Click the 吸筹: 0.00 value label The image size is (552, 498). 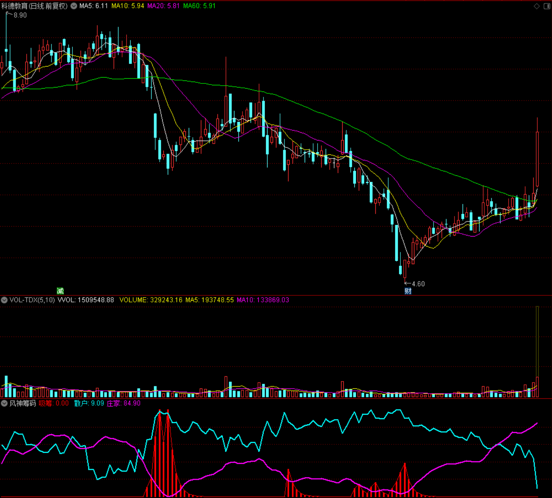pyautogui.click(x=54, y=403)
